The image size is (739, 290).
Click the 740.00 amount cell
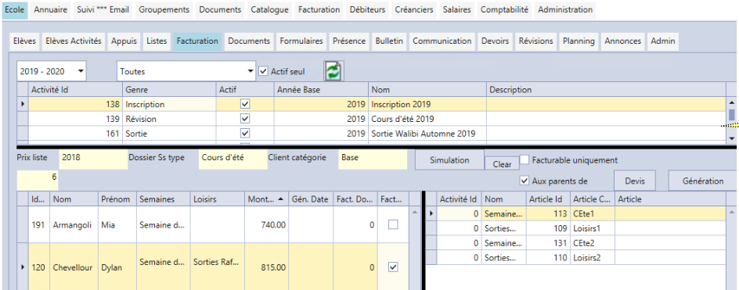click(266, 225)
